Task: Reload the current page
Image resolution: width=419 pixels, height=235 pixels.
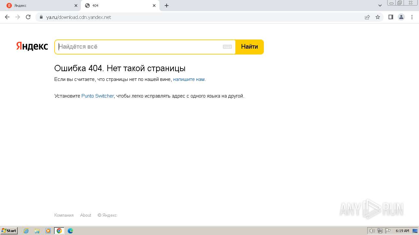Action: [x=28, y=17]
